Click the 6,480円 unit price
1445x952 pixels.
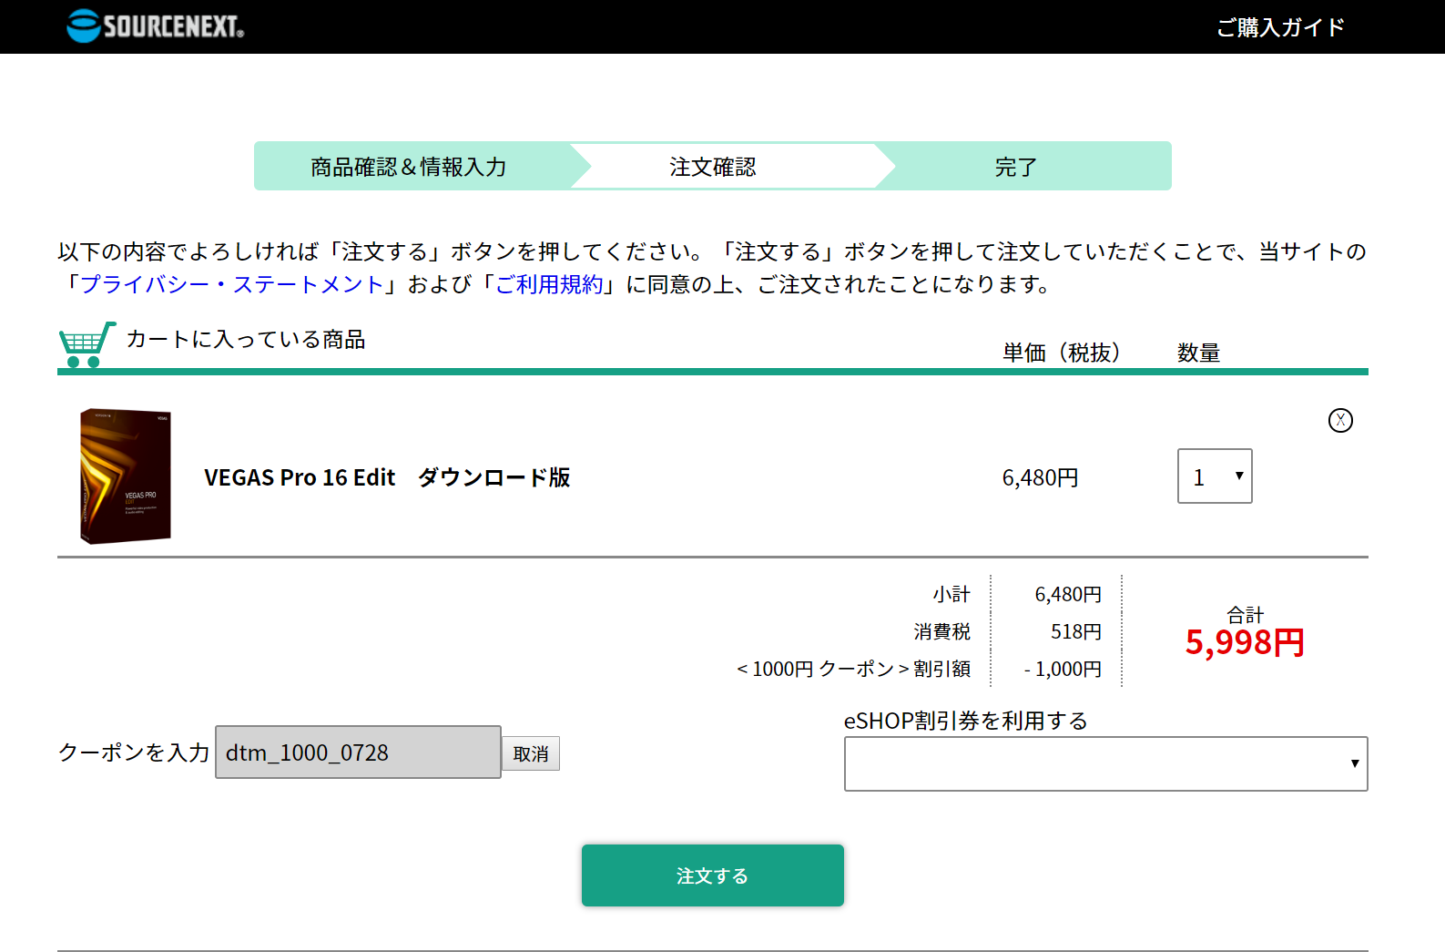point(1040,477)
